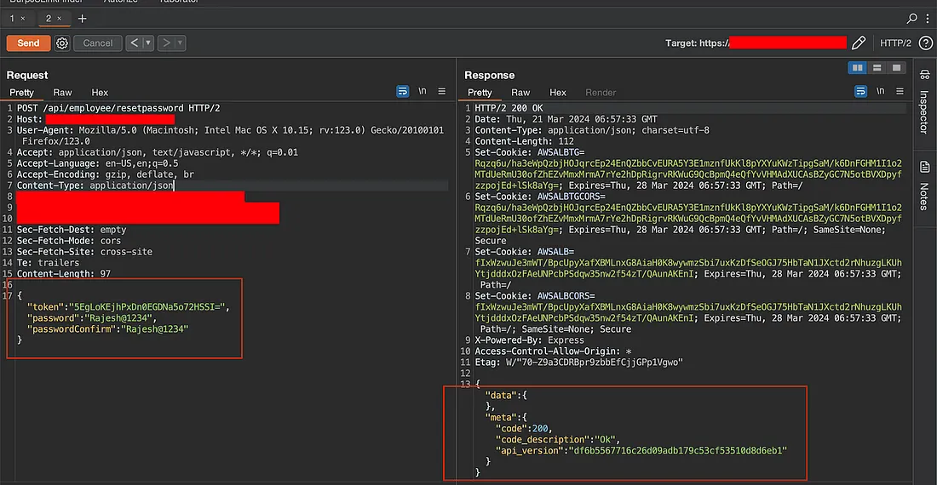Switch Response view to Hex tab
The width and height of the screenshot is (937, 485).
coord(558,92)
